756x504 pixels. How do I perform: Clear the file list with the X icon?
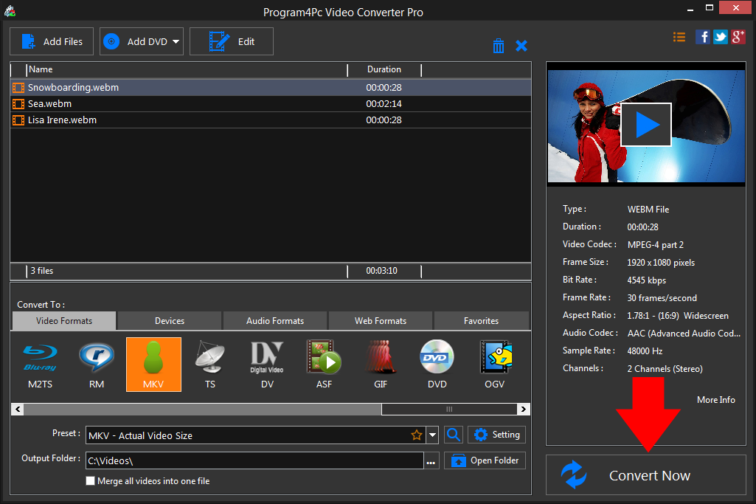[521, 45]
